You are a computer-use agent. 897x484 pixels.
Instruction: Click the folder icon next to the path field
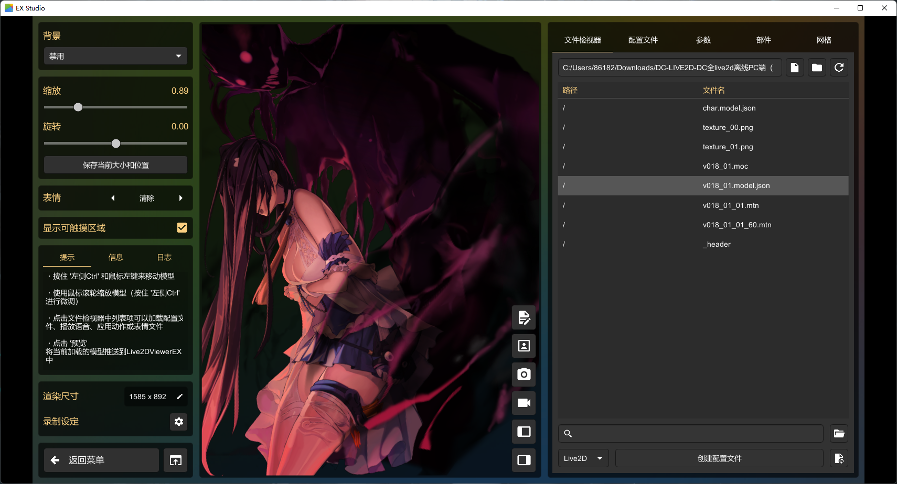pyautogui.click(x=817, y=68)
